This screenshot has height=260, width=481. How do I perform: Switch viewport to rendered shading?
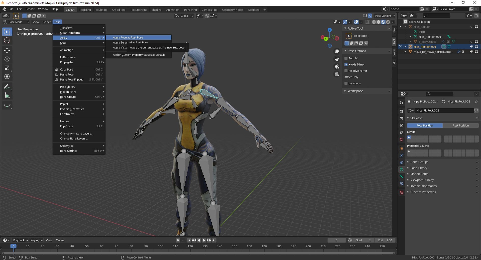(x=388, y=22)
